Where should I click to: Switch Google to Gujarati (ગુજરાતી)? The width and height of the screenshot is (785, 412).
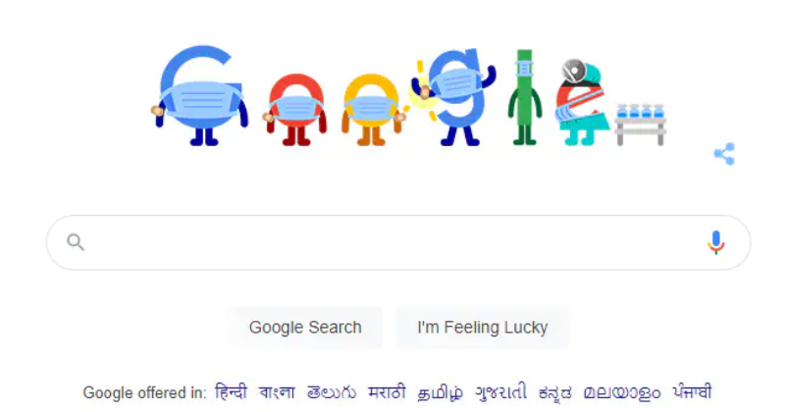[500, 392]
